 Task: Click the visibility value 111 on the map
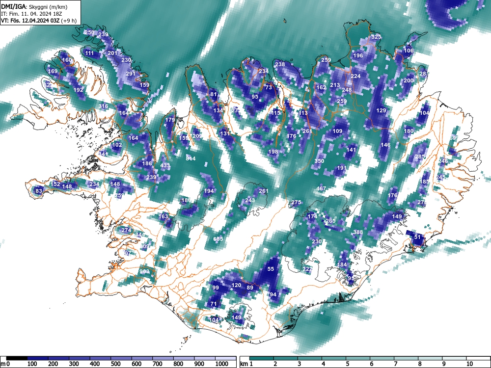pos(89,53)
